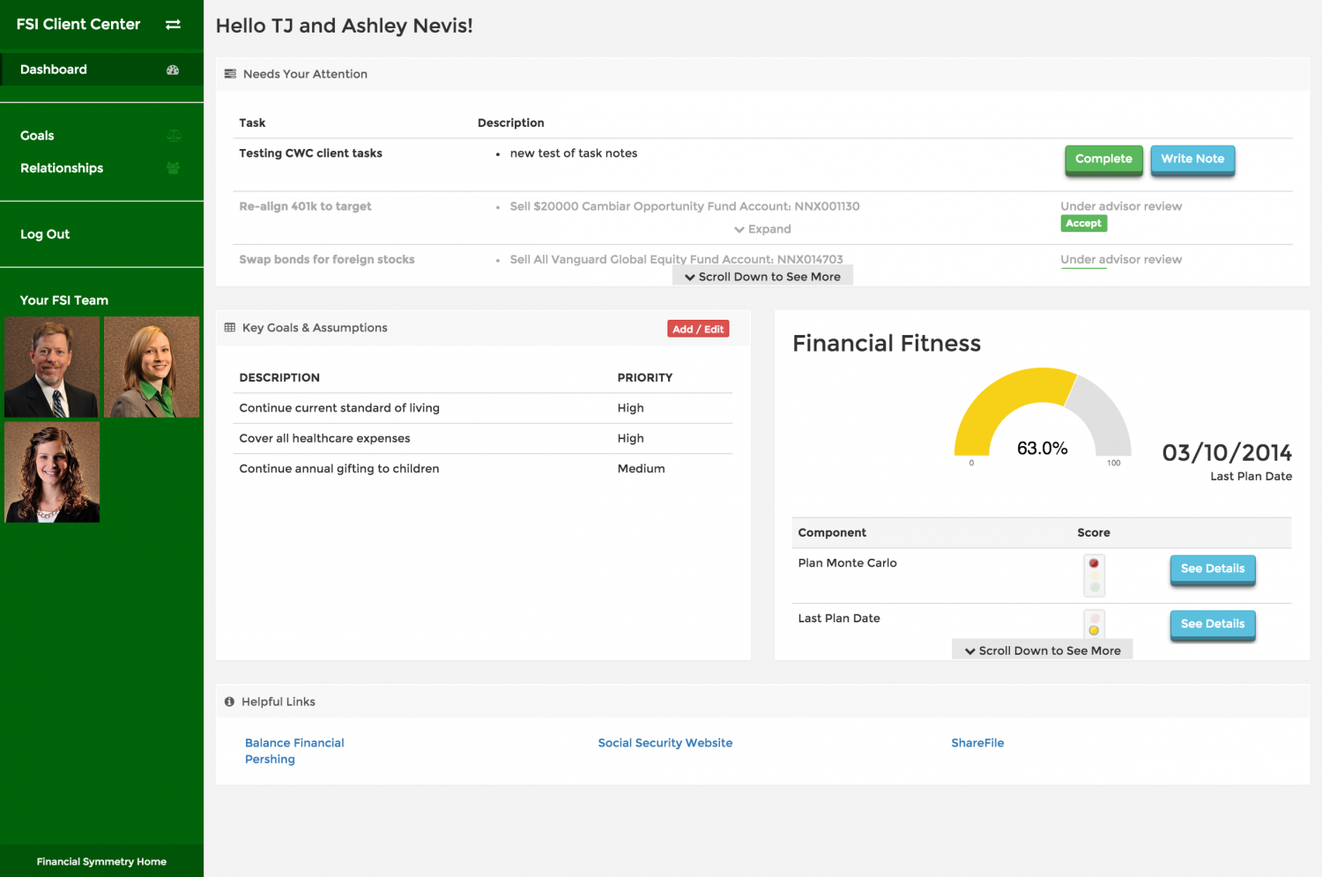Click the Write Note button

(x=1192, y=160)
